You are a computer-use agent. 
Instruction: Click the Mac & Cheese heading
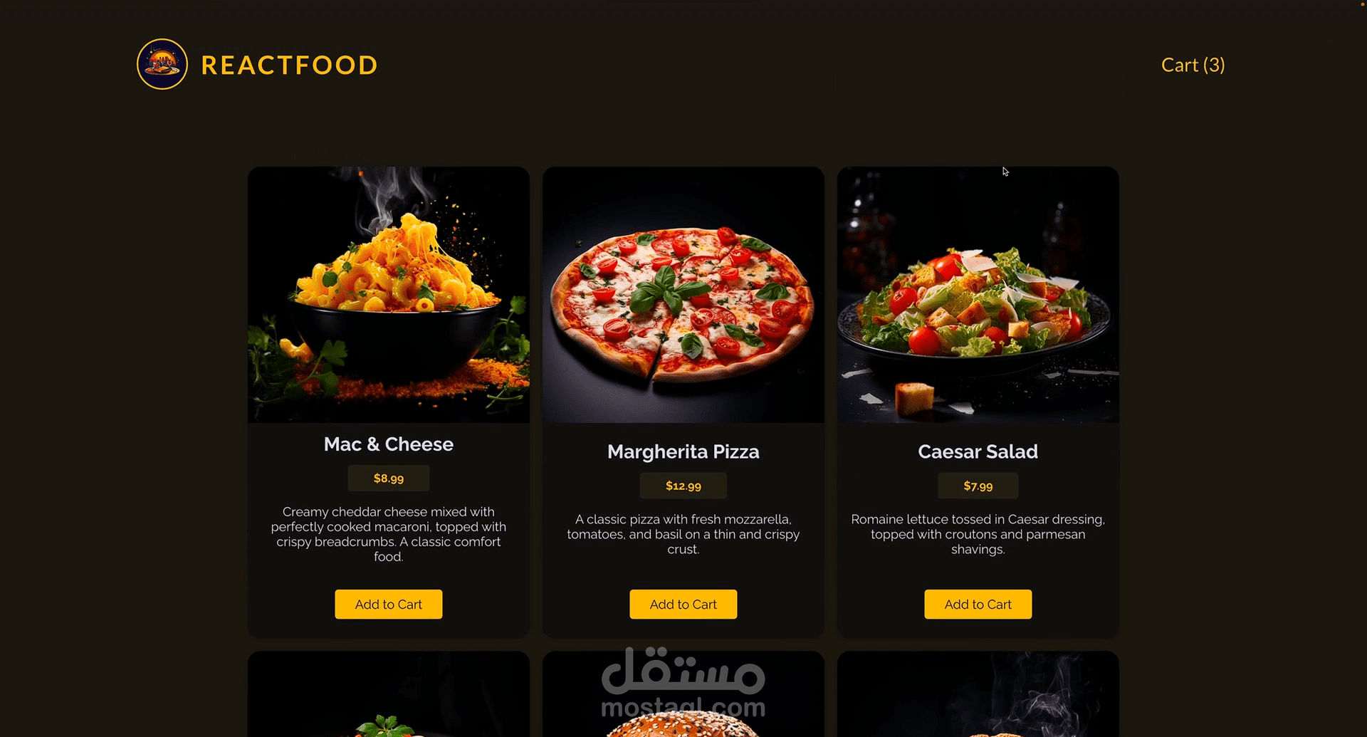(x=389, y=444)
